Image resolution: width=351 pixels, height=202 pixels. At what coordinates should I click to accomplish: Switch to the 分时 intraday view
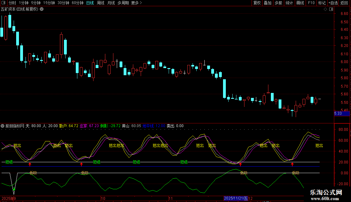tap(12, 3)
